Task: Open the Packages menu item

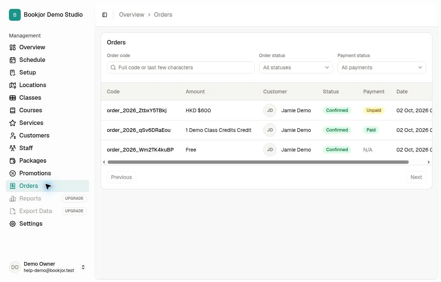Action: [47, 161]
